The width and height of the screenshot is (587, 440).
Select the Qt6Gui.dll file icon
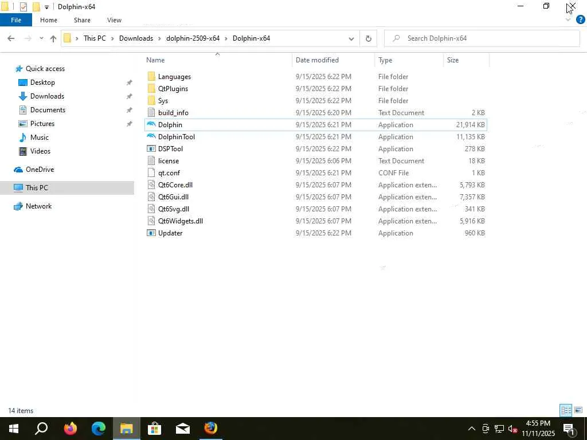tap(151, 197)
